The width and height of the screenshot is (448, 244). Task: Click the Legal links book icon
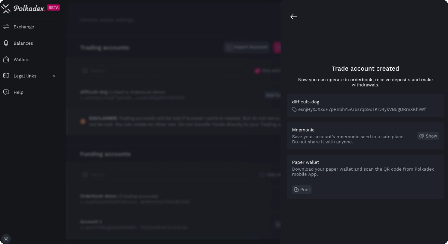(6, 76)
